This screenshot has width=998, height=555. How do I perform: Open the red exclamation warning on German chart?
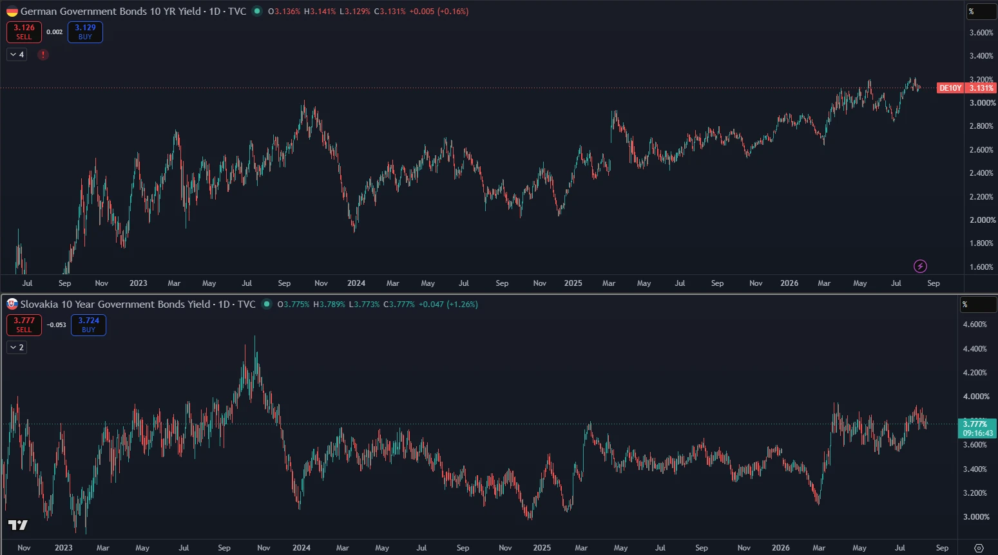(x=43, y=55)
